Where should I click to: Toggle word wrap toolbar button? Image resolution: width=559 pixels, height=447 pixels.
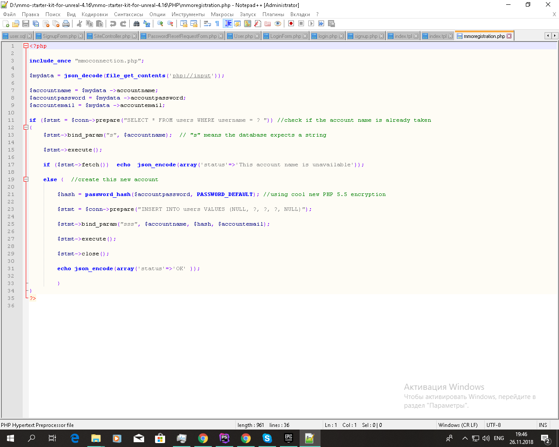pyautogui.click(x=207, y=24)
